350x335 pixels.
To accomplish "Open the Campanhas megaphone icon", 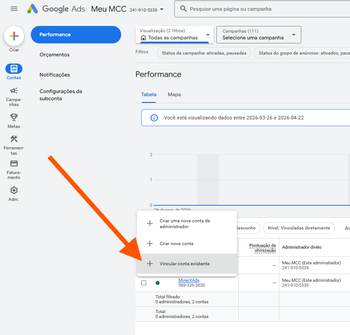I will click(x=14, y=91).
